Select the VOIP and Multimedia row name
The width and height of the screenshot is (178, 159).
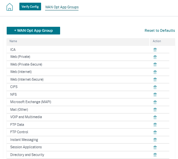point(26,117)
